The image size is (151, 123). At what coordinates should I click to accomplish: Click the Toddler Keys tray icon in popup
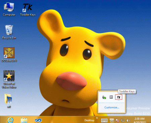click(x=118, y=97)
